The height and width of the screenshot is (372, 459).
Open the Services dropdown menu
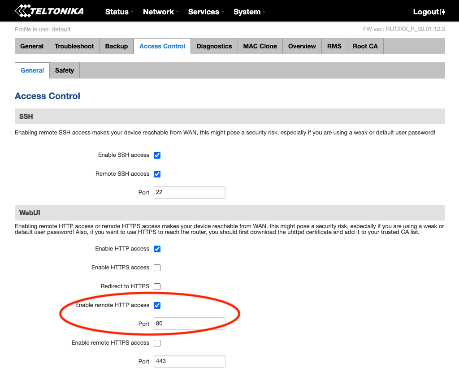click(x=204, y=12)
